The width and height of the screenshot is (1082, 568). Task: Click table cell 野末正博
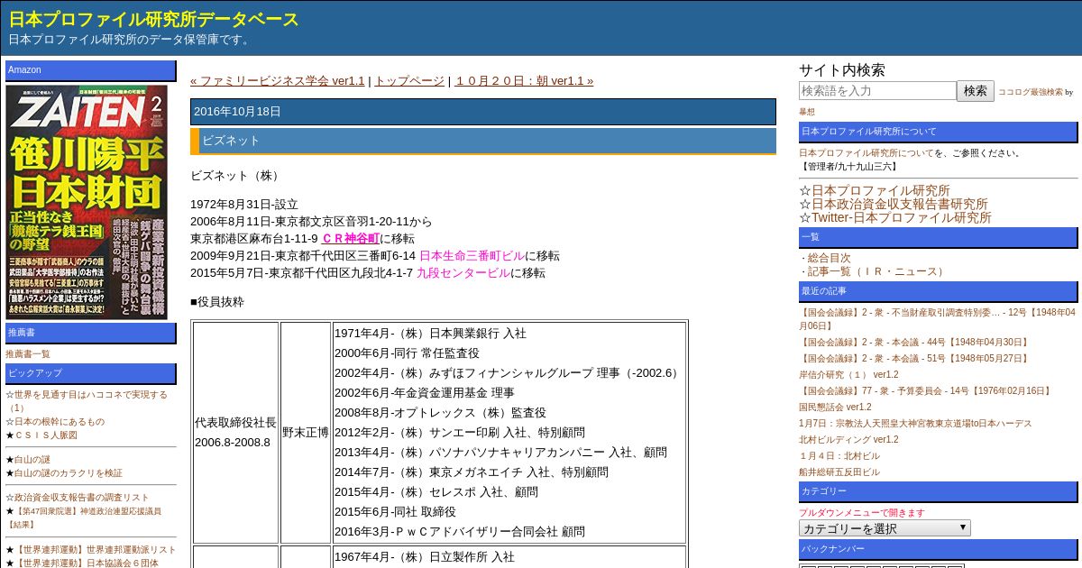click(x=306, y=433)
